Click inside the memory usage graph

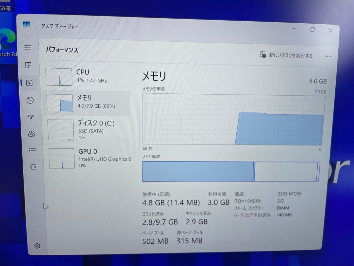click(233, 119)
